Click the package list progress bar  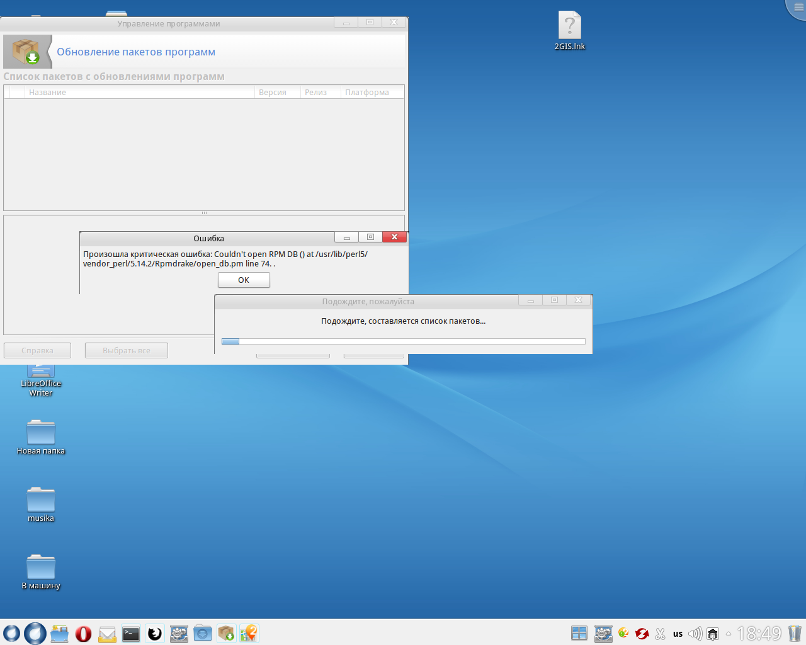point(403,341)
